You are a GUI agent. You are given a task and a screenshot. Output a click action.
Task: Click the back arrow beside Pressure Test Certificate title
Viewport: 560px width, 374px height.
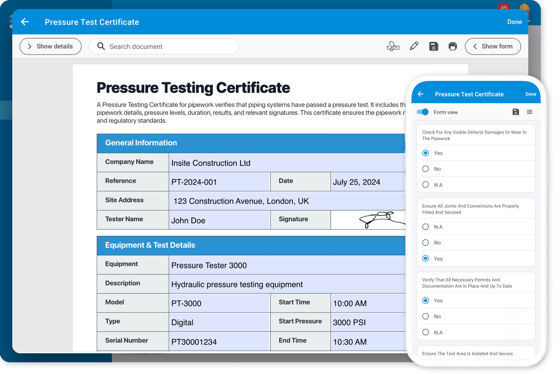pyautogui.click(x=24, y=22)
